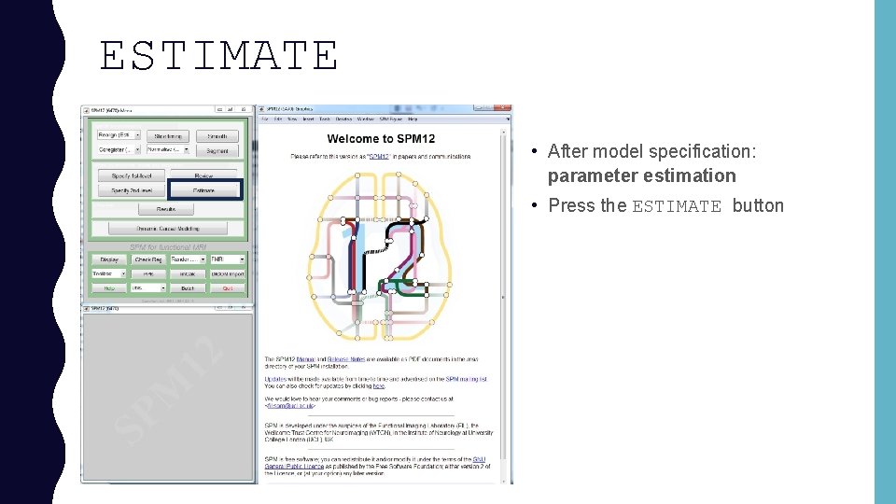Click scrollbar up arrow in Graphics window
Screen dimensions: 896x504
pyautogui.click(x=503, y=132)
